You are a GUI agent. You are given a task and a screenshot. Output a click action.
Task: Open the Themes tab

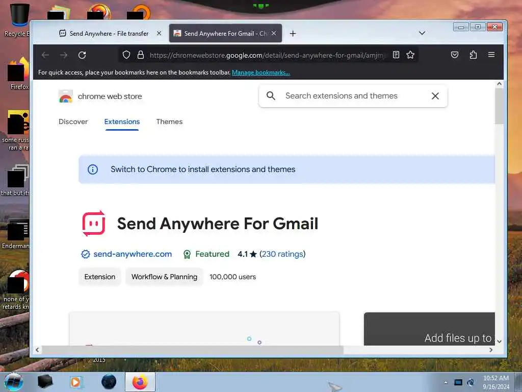169,121
